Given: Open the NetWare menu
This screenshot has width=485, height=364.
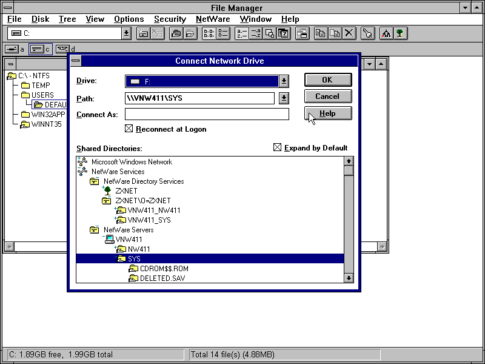Looking at the screenshot, I should point(213,19).
